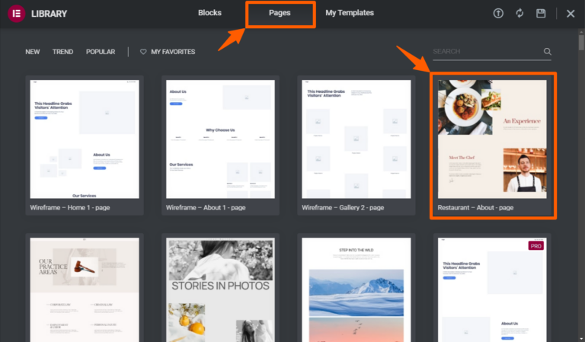Select the Wireframe – Home 1 page thumbnail

(85, 139)
